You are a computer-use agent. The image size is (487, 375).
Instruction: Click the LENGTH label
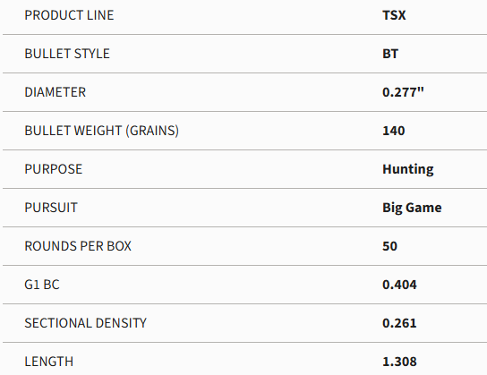(x=48, y=362)
